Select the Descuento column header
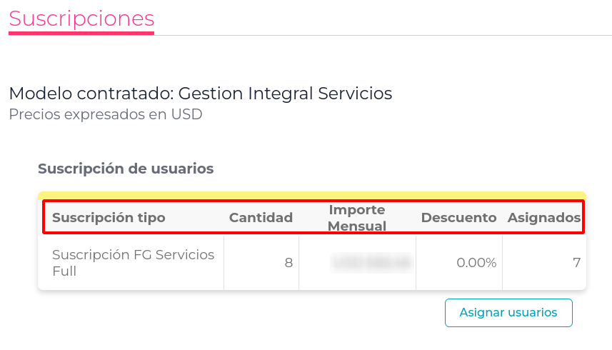 [458, 218]
